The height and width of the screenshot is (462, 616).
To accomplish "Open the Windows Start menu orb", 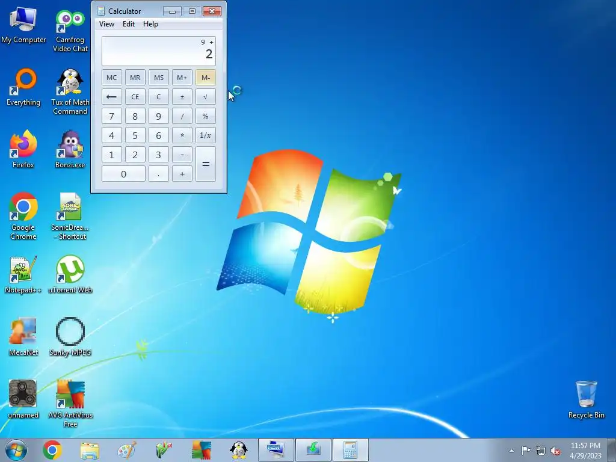I will [x=16, y=450].
